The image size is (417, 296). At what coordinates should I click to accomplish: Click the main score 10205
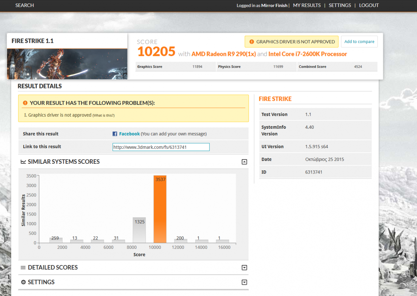156,52
